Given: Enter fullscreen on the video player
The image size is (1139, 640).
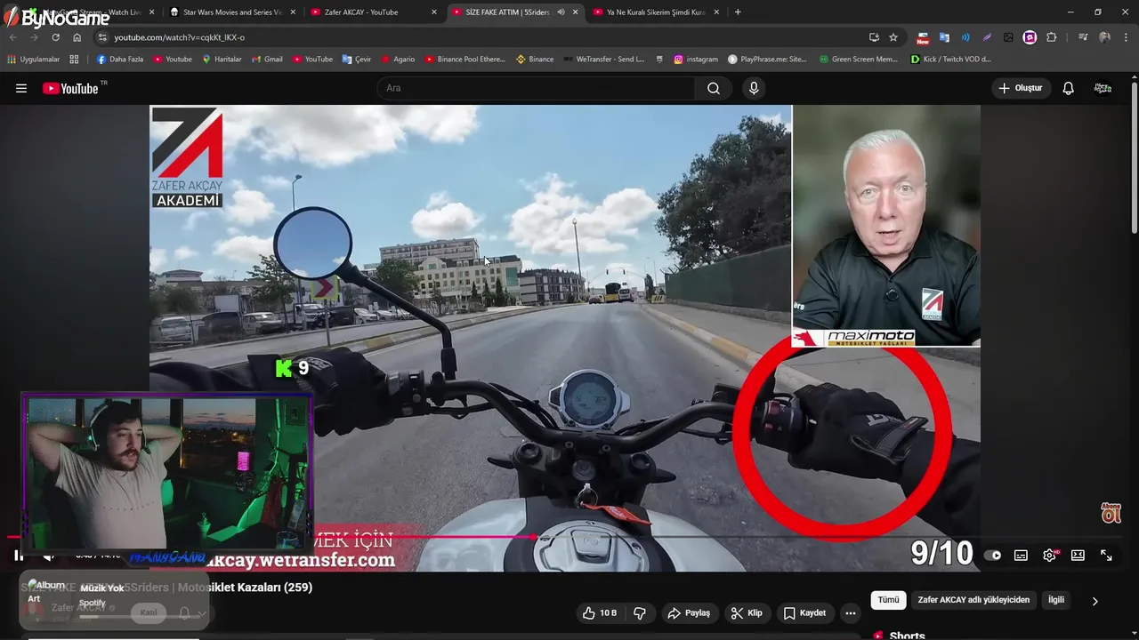Looking at the screenshot, I should click(1106, 556).
